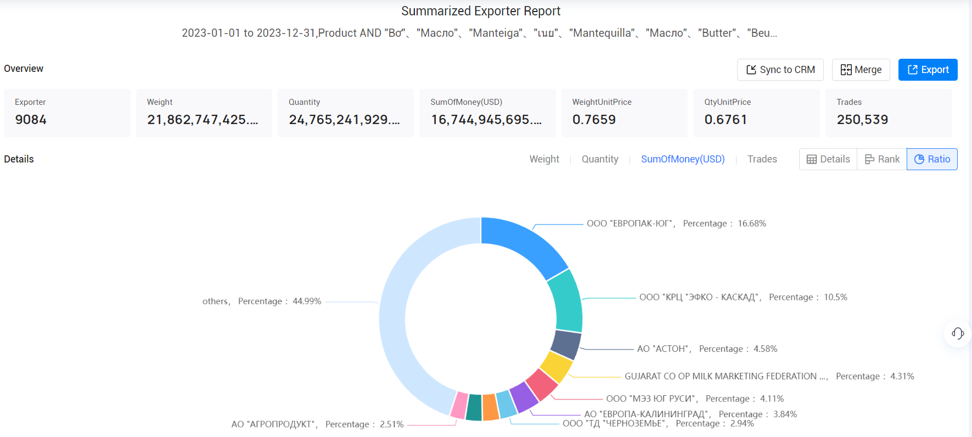Screen dimensions: 972x437
Task: Click the АО "АСТОН" 4.58% label
Action: click(707, 349)
